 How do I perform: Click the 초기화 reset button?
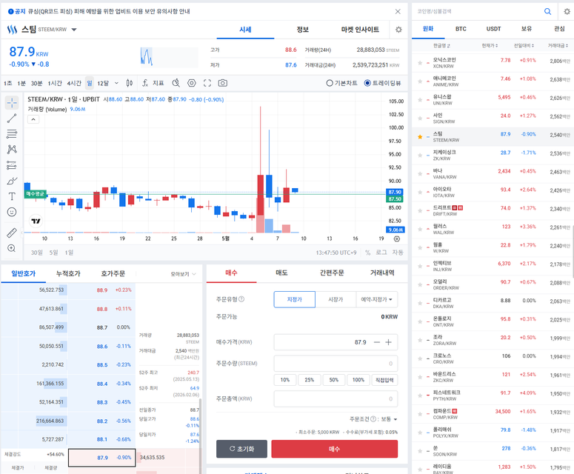click(x=241, y=449)
